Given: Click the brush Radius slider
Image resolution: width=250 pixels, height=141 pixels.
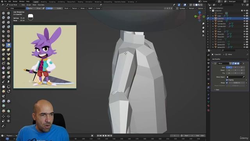Looking at the screenshot, I should pyautogui.click(x=34, y=8).
